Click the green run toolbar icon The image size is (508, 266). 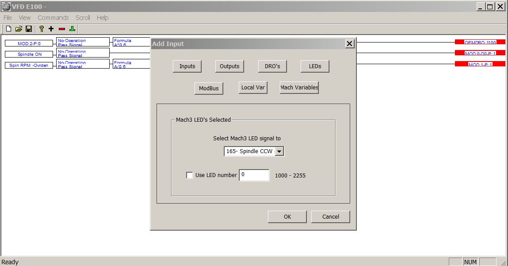point(72,29)
